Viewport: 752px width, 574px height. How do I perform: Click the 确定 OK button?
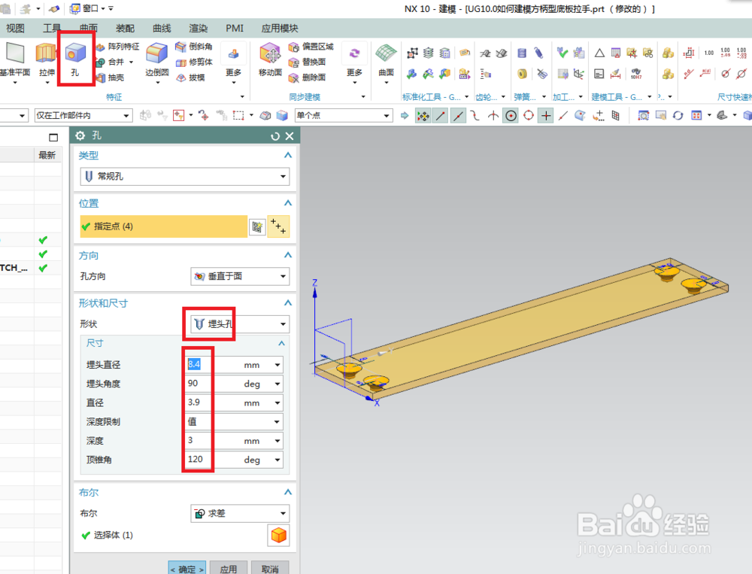[186, 569]
